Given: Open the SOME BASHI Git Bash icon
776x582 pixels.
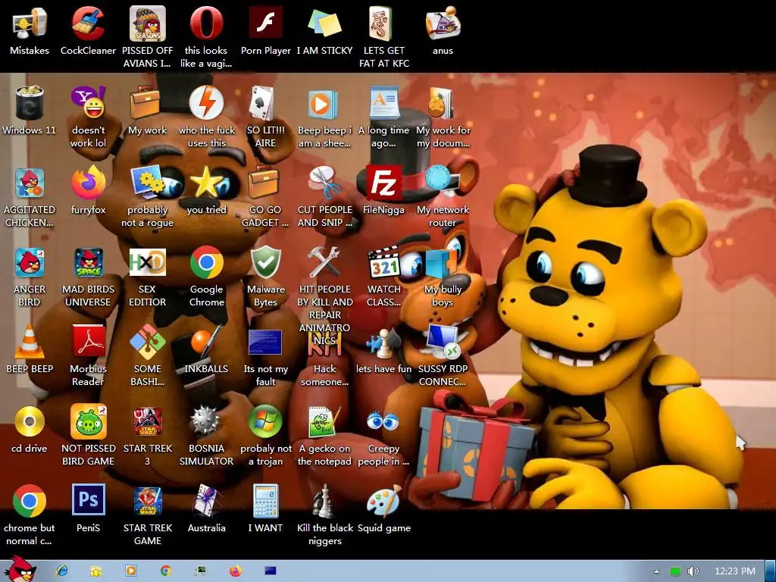Looking at the screenshot, I should [148, 342].
